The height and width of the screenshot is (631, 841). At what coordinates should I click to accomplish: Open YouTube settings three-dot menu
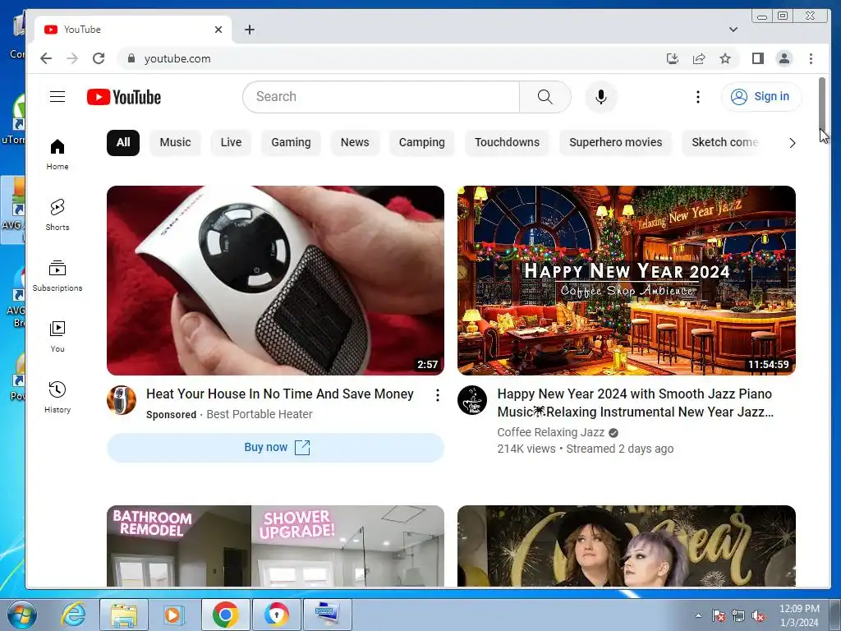[x=697, y=97]
